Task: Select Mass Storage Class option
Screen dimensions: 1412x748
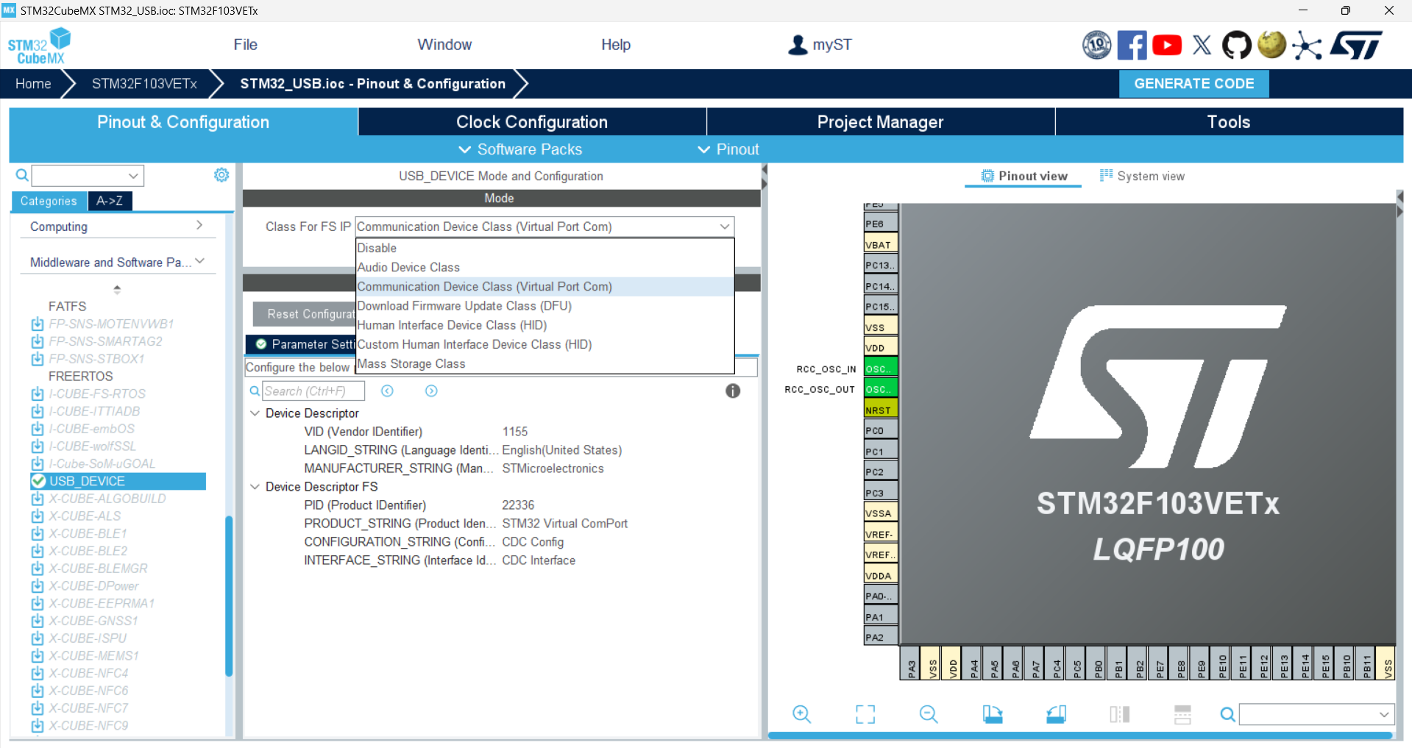Action: 544,364
